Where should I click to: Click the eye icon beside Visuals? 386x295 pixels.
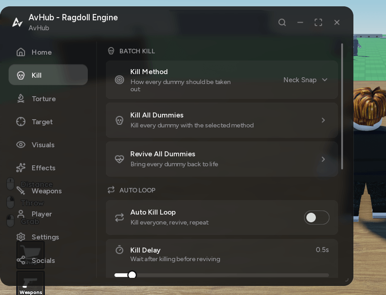coord(21,145)
